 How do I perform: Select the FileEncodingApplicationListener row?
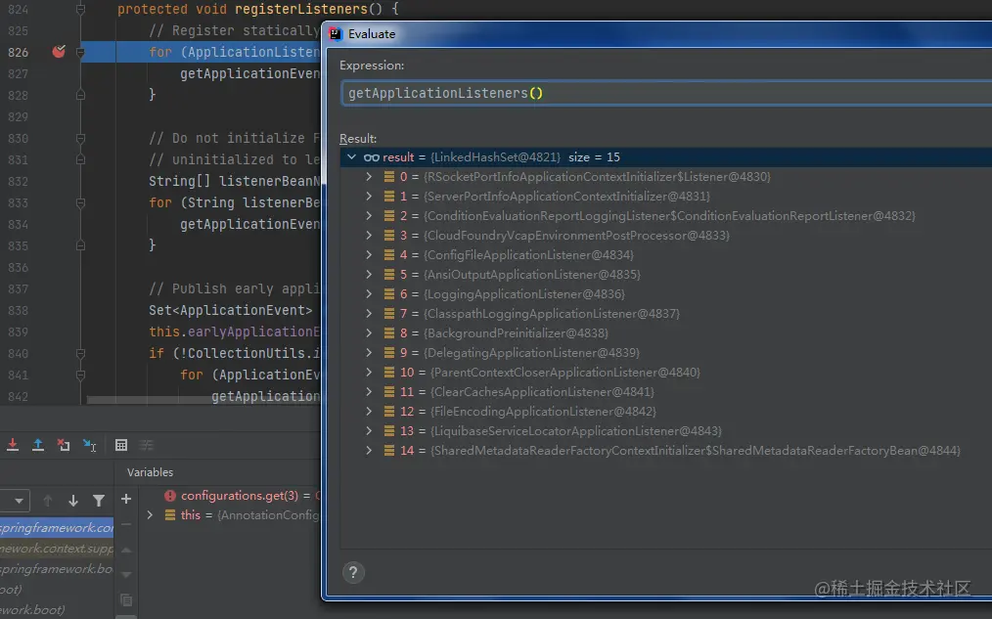pos(665,412)
